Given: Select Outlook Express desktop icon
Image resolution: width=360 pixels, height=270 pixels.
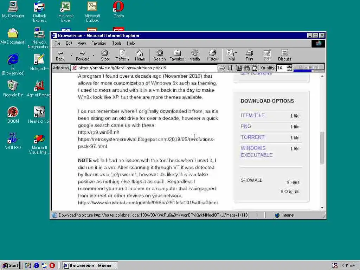Looking at the screenshot, I should 39,12.
